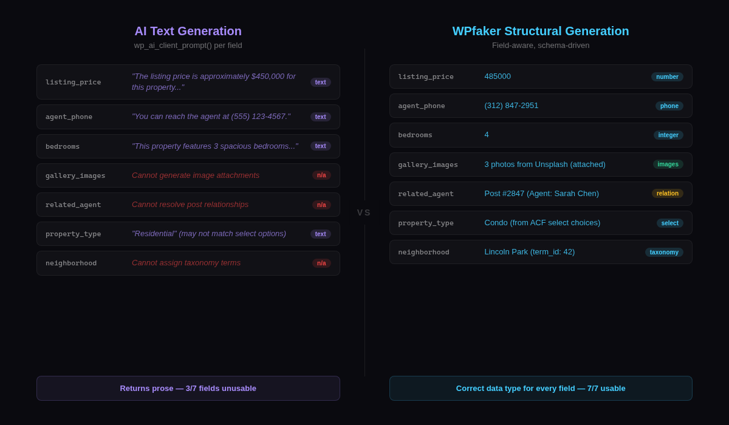Click 'Cannot assign taxonomy terms' message

pyautogui.click(x=186, y=263)
